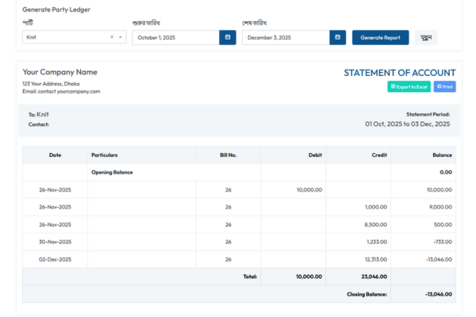This screenshot has height=317, width=476.
Task: Click the statement period date range text
Action: click(x=408, y=124)
